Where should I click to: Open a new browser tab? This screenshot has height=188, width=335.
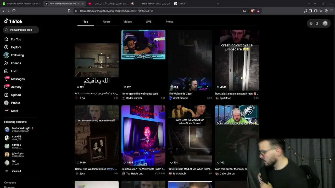point(218,4)
